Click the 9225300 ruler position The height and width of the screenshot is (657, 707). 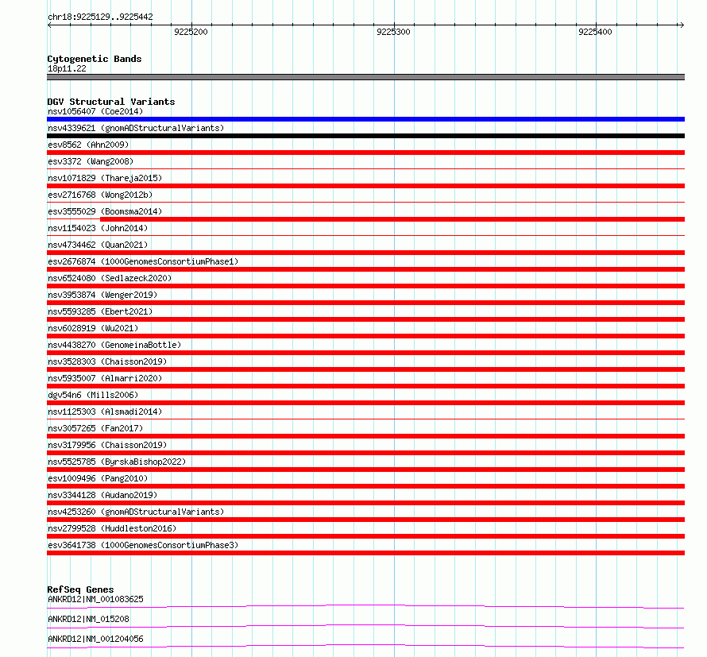point(394,32)
